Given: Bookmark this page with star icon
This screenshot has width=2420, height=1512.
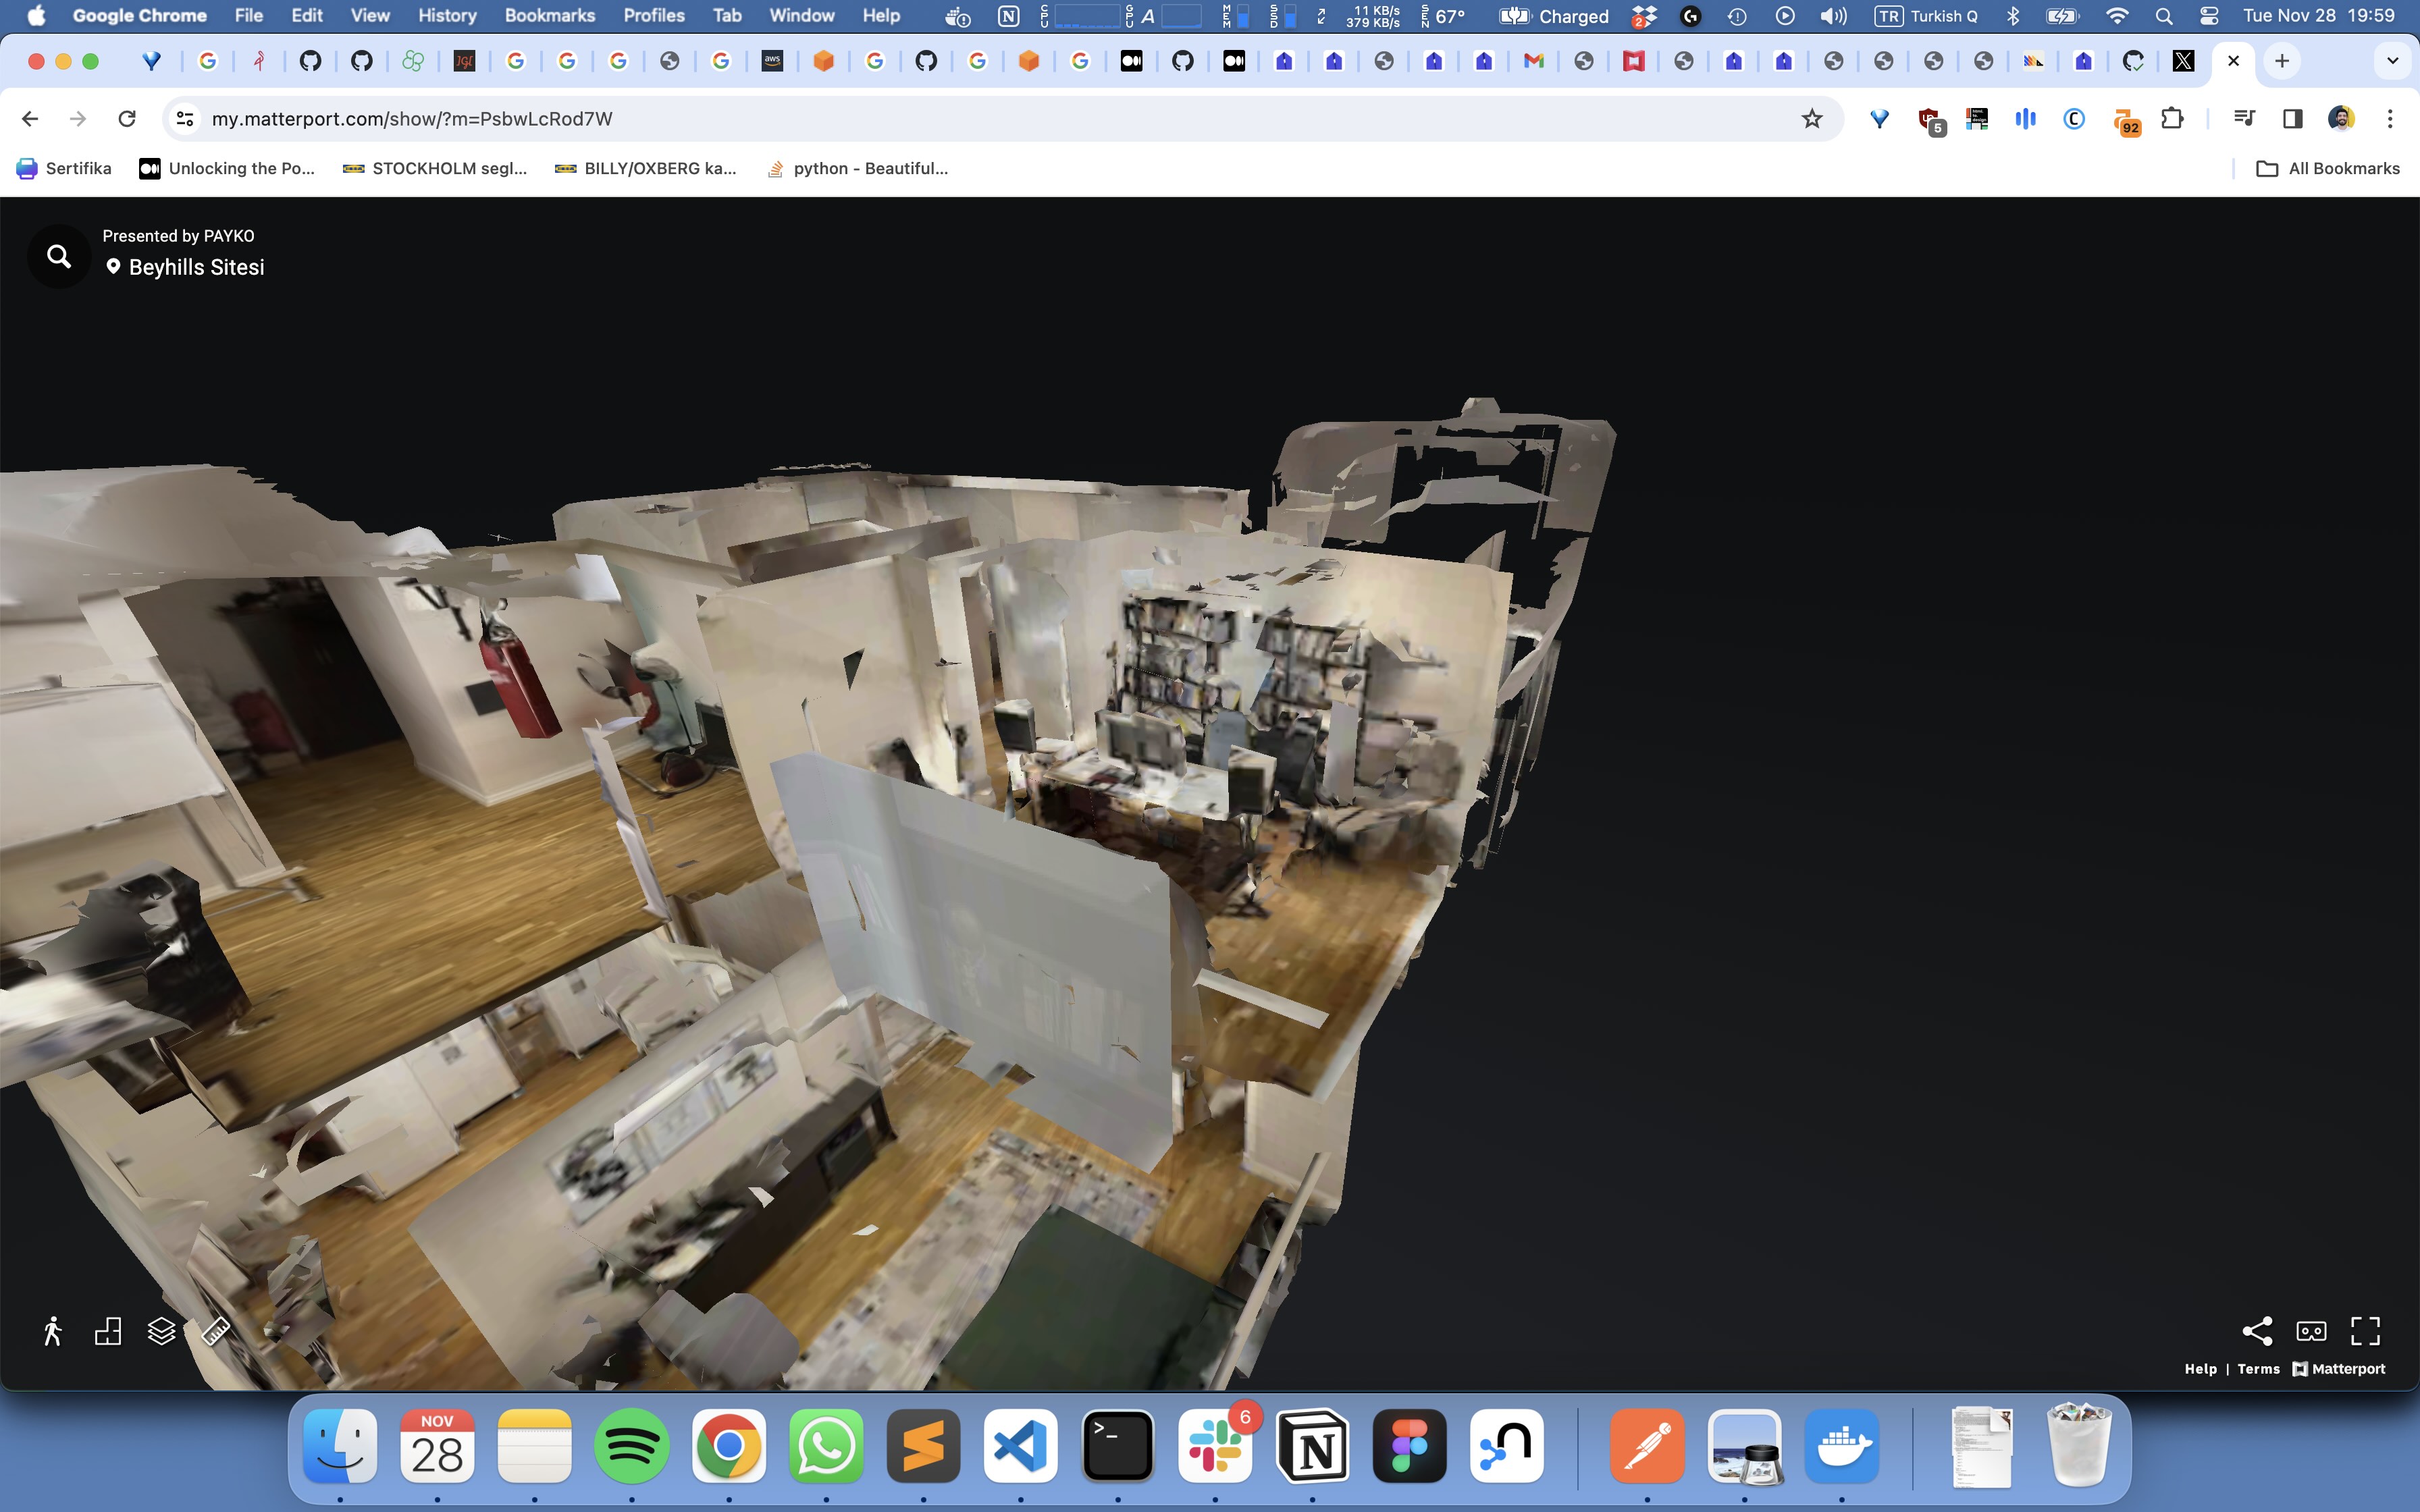Looking at the screenshot, I should point(1811,119).
